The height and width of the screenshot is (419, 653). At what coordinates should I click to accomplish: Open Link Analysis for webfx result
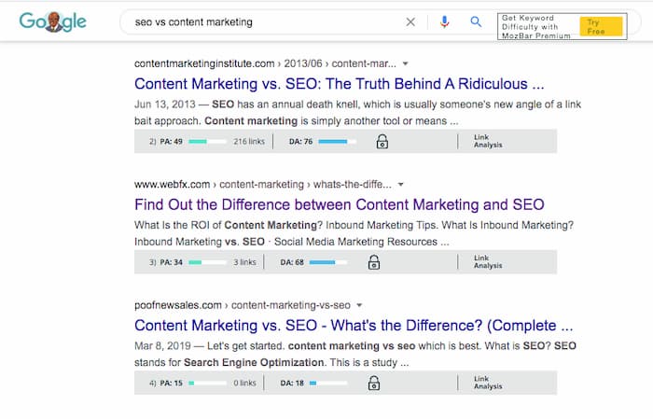pyautogui.click(x=488, y=262)
